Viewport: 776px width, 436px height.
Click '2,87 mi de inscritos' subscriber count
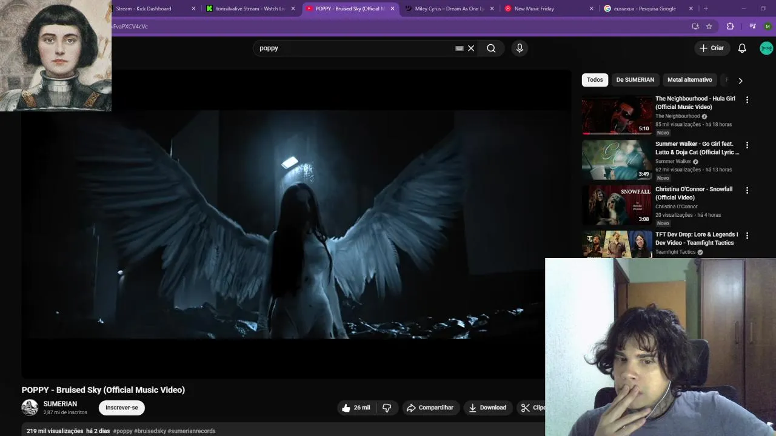65,412
